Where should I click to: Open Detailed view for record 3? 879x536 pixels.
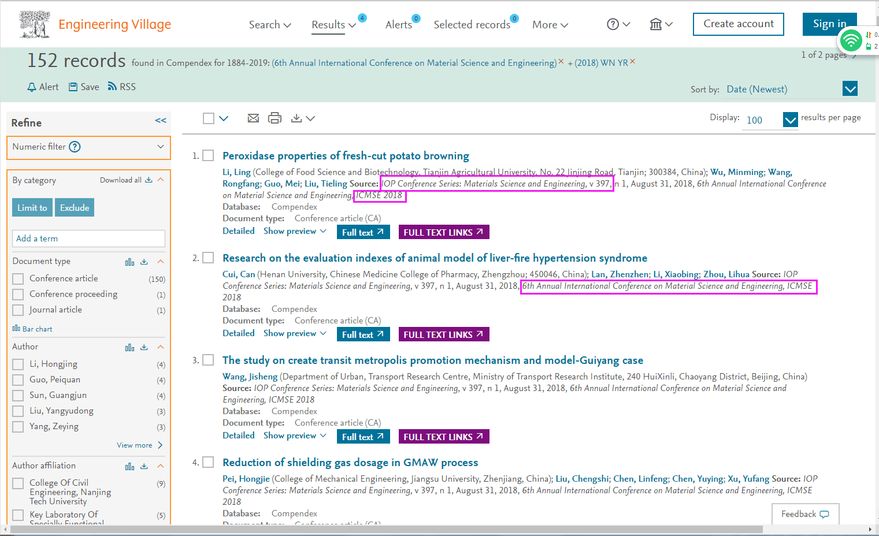coord(239,435)
